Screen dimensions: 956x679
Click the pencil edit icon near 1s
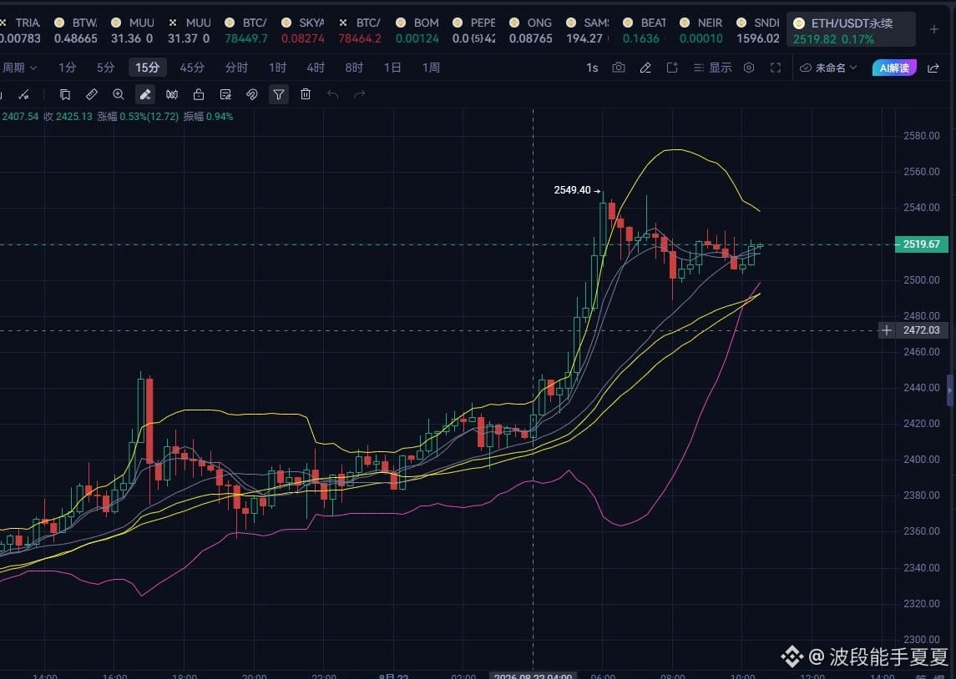(645, 68)
